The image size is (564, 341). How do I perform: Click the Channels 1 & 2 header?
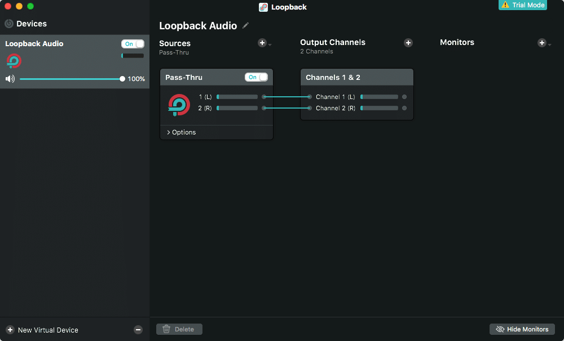[x=357, y=77]
